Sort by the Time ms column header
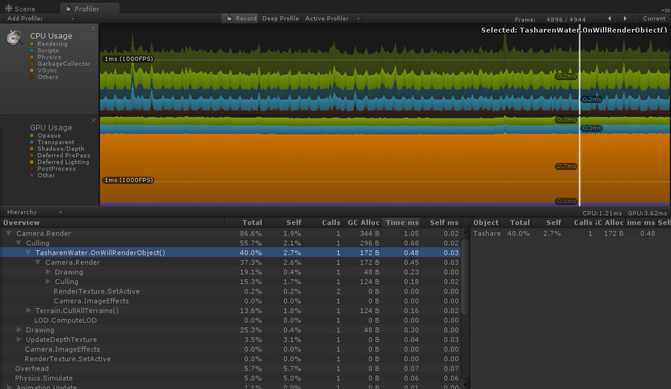 click(402, 223)
